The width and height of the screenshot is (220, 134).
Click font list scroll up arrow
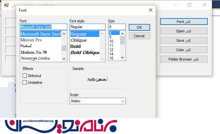[x=64, y=34]
